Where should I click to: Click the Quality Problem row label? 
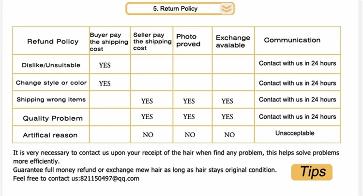53,118
